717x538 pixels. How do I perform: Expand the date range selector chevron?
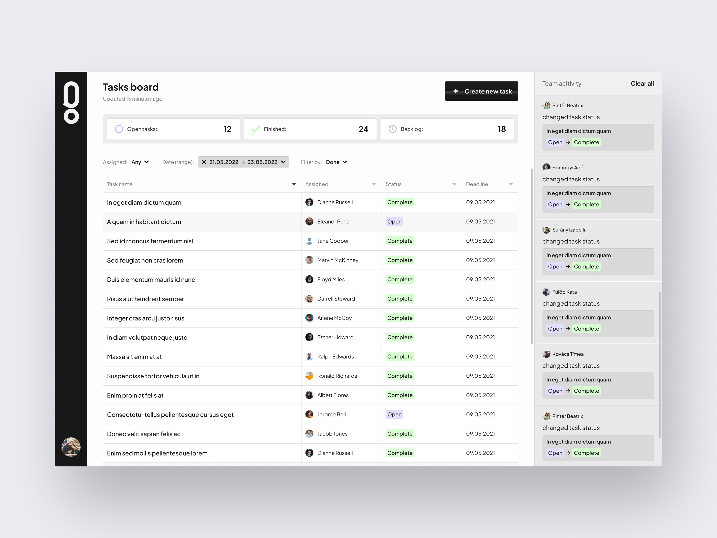[283, 162]
